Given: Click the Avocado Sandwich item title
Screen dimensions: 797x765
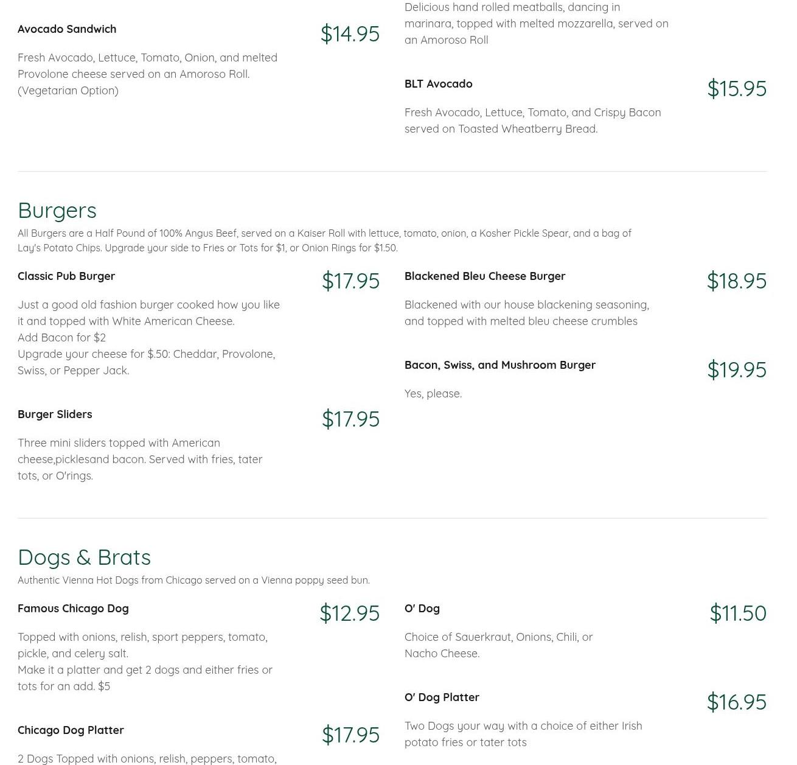Looking at the screenshot, I should [67, 29].
